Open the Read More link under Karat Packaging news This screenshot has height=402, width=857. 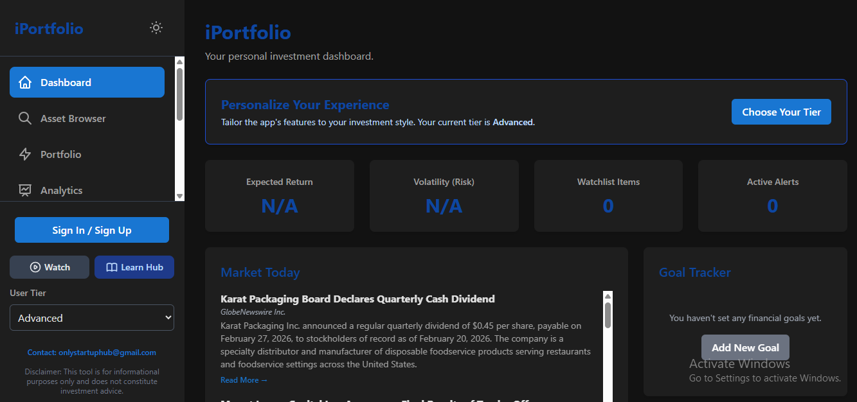(x=243, y=380)
